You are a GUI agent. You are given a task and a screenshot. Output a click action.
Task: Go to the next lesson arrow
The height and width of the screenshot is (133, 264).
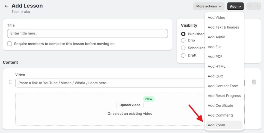click(x=257, y=6)
